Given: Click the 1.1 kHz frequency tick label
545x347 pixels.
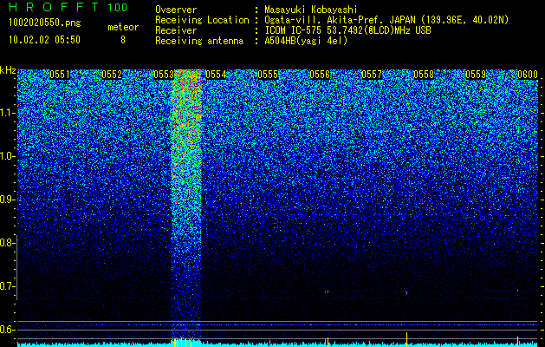Looking at the screenshot, I should [8, 113].
